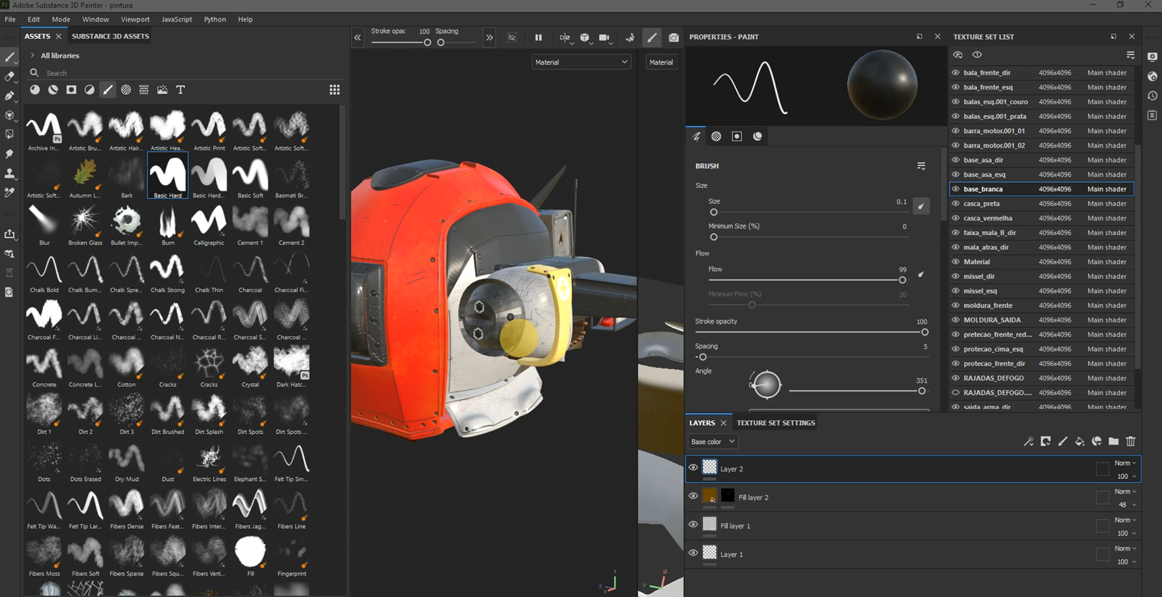
Task: Adjust the Flow slider handle
Action: (x=902, y=280)
